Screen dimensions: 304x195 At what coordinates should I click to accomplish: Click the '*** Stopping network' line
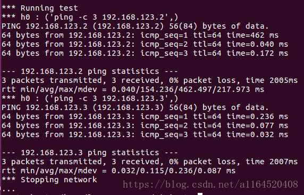49,180
